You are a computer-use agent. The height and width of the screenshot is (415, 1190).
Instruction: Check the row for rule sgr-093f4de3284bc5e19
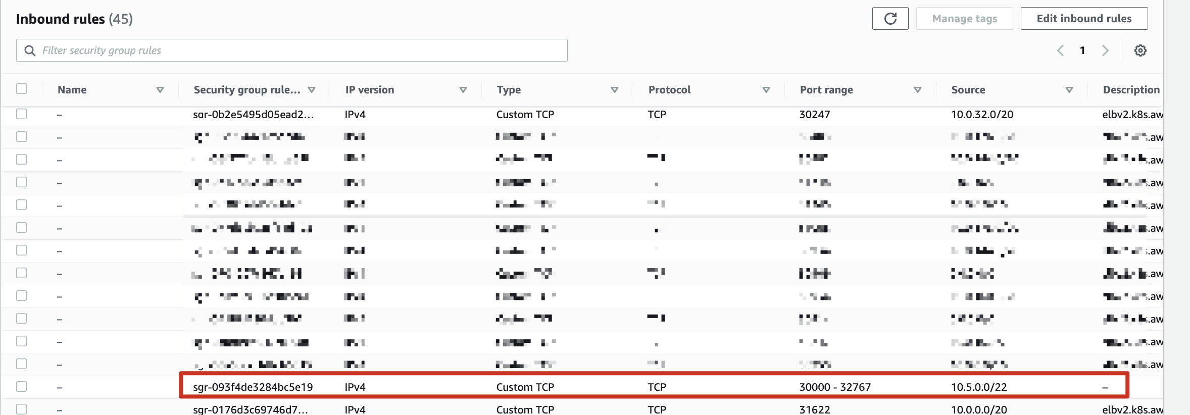click(x=21, y=387)
